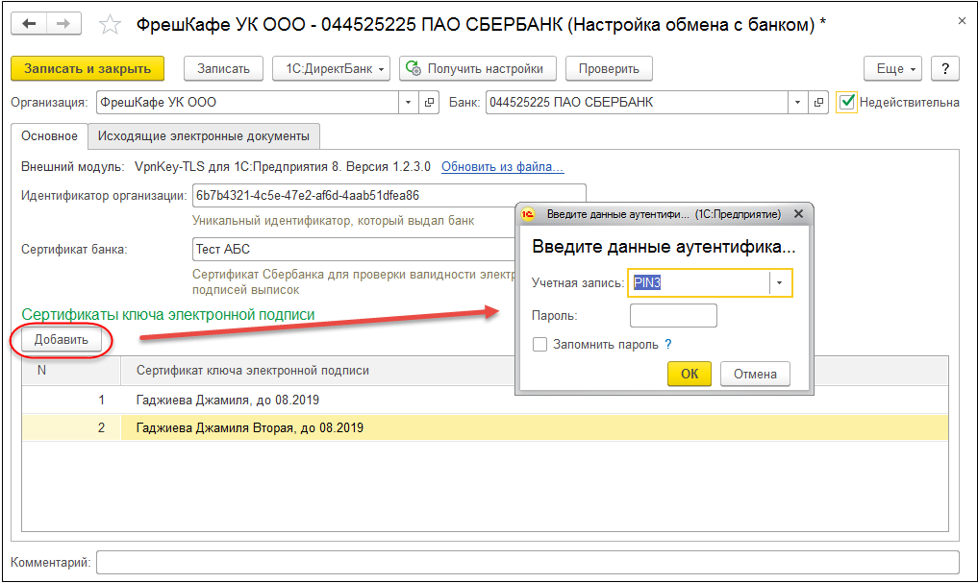Select the Гаджиева Джамиля certificate row
This screenshot has height=583, width=978.
coord(227,400)
